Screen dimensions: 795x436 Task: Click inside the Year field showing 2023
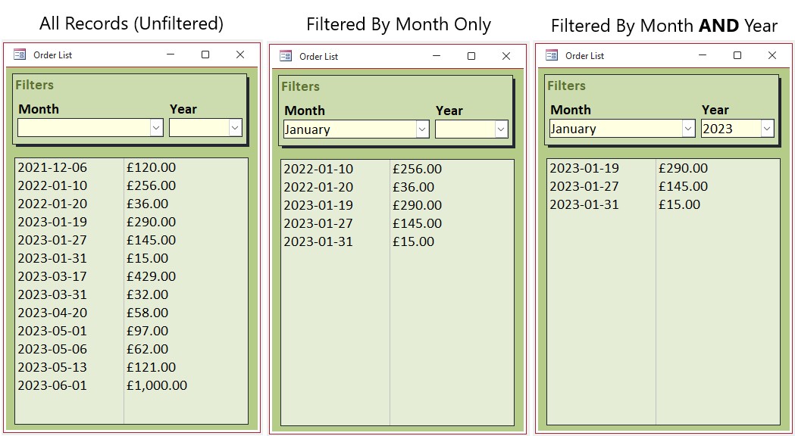731,128
